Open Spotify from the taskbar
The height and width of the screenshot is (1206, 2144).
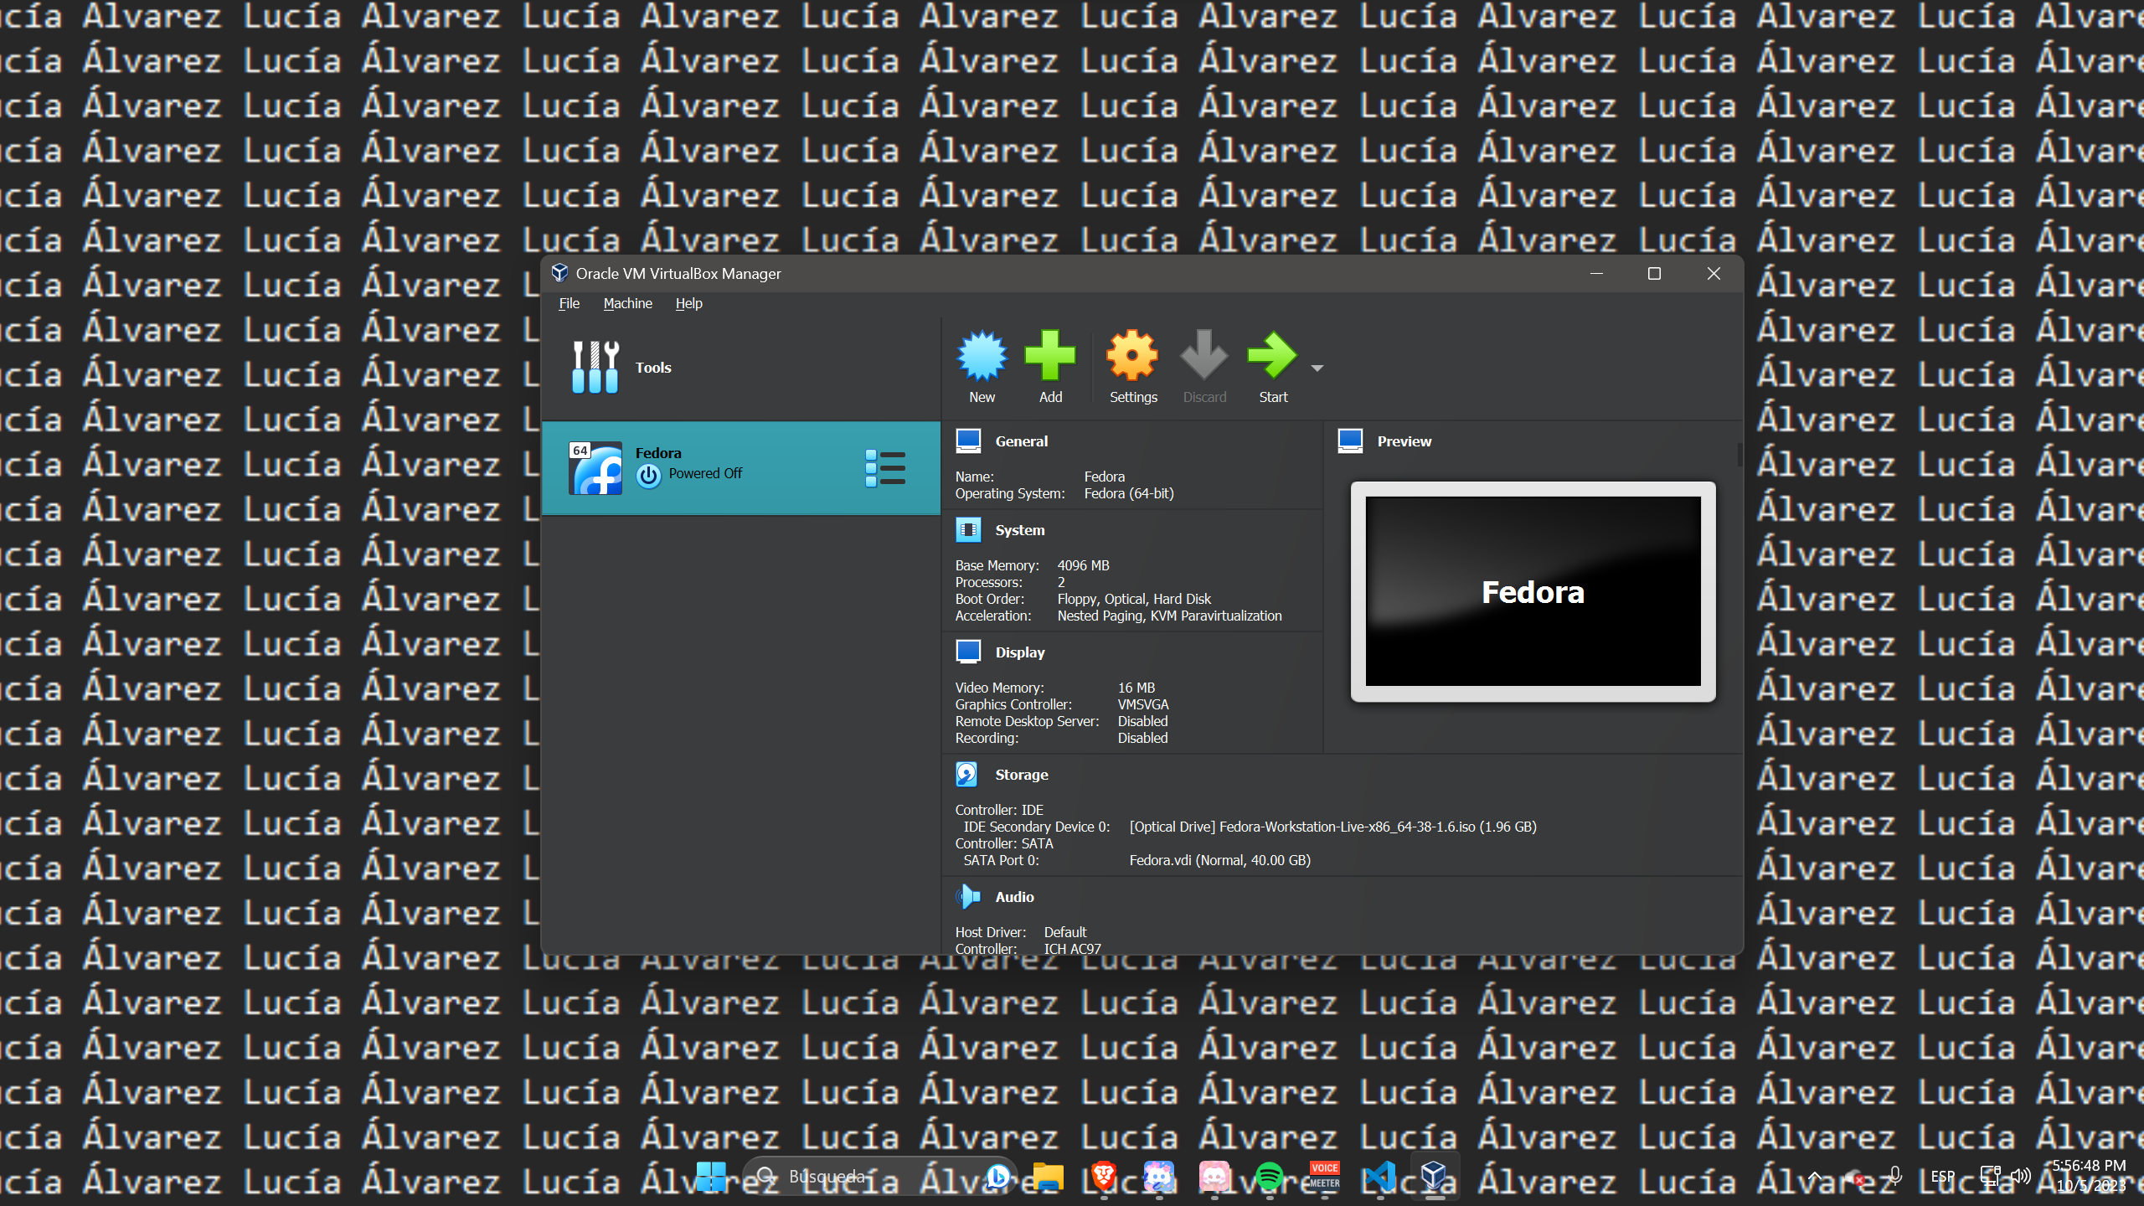(x=1270, y=1177)
